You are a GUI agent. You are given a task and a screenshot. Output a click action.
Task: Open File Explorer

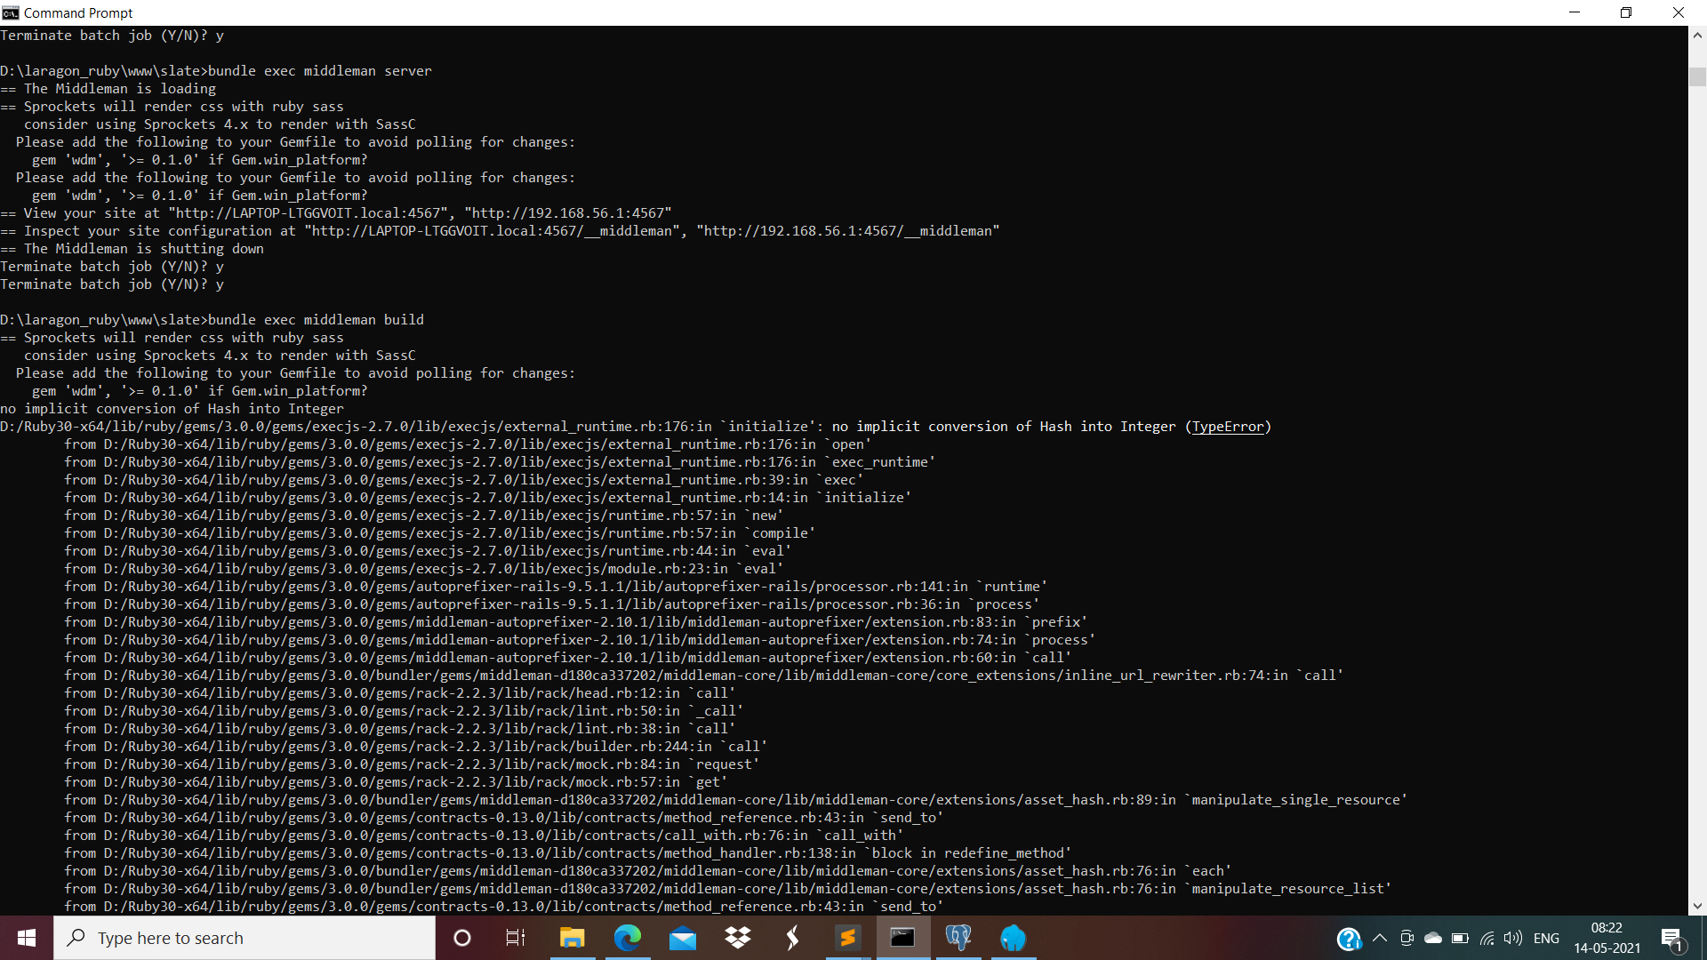click(572, 938)
